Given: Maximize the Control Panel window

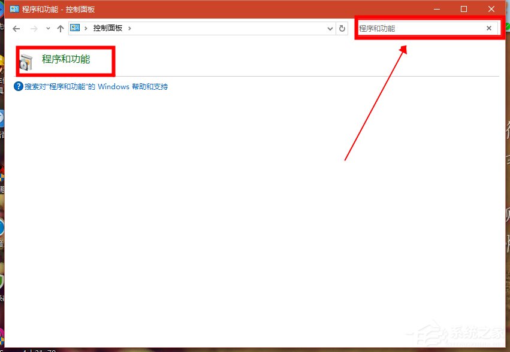Looking at the screenshot, I should coord(463,8).
